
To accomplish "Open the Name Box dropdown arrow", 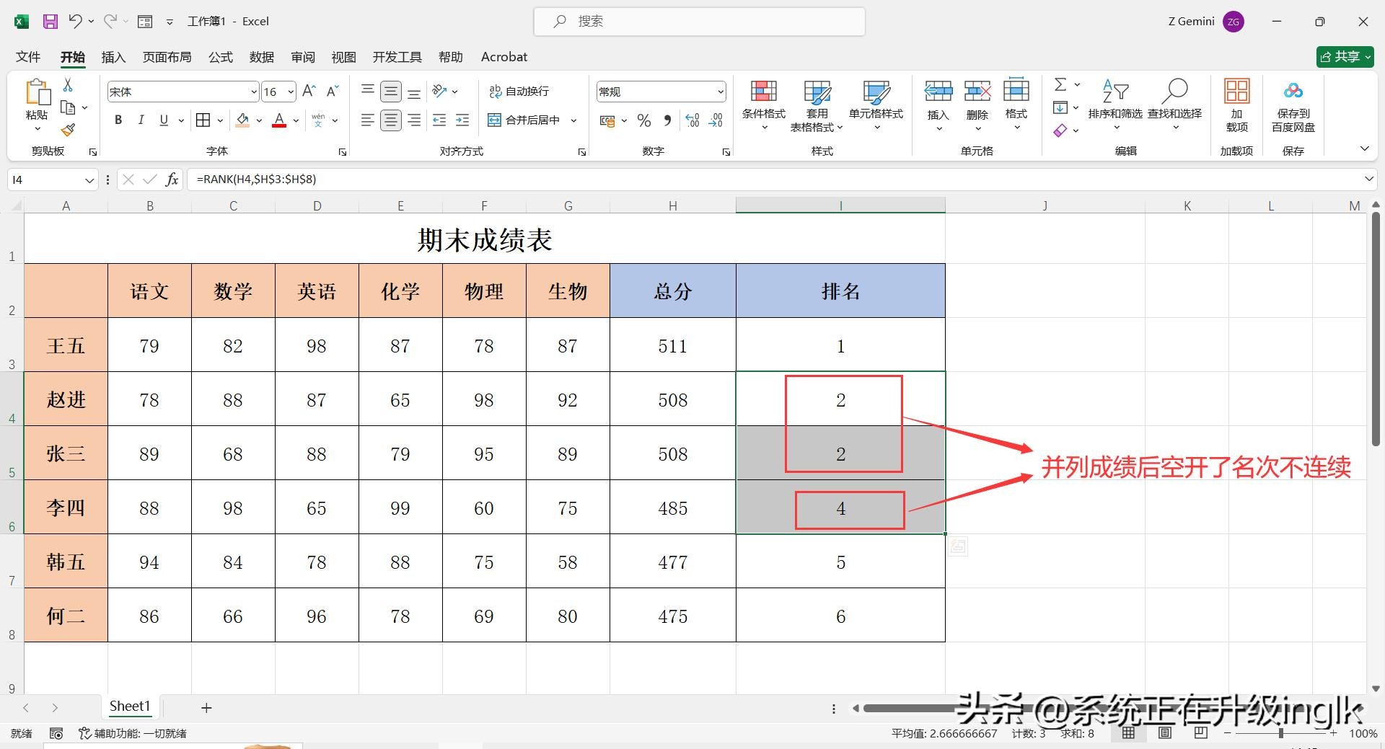I will click(89, 180).
